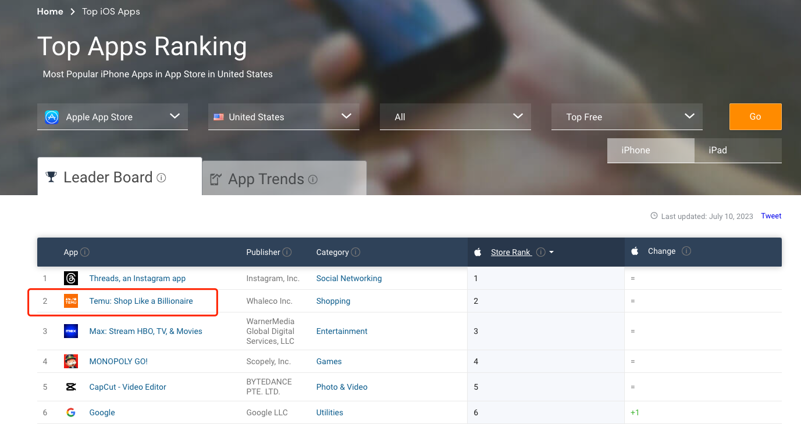Click info icon beside Category column header
This screenshot has width=801, height=424.
click(x=355, y=252)
